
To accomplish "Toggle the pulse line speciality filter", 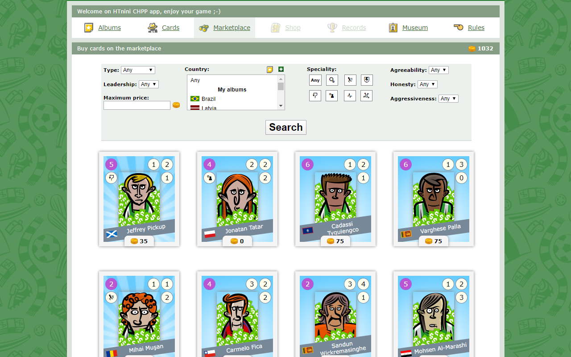I will point(350,95).
